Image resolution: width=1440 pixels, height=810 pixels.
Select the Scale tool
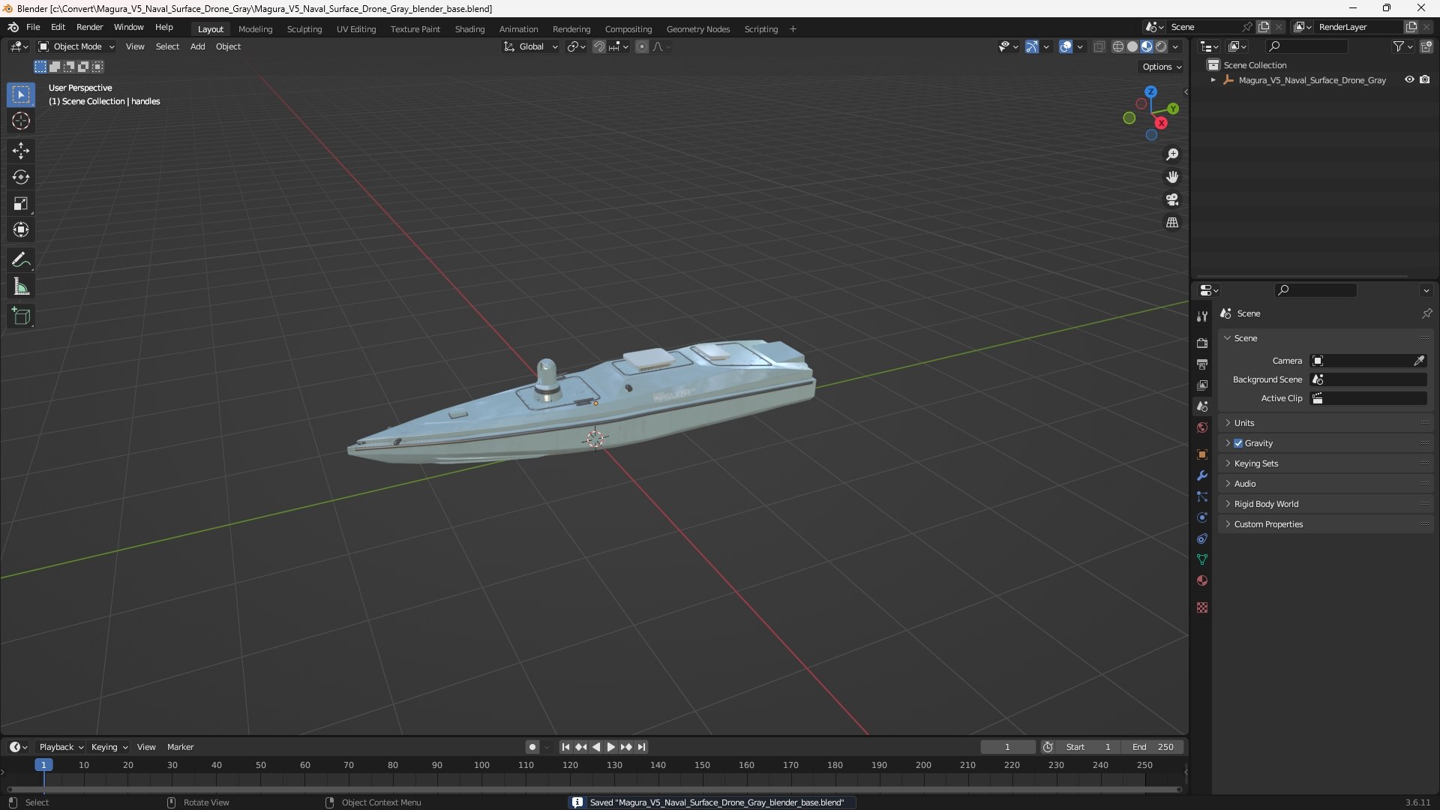(21, 203)
